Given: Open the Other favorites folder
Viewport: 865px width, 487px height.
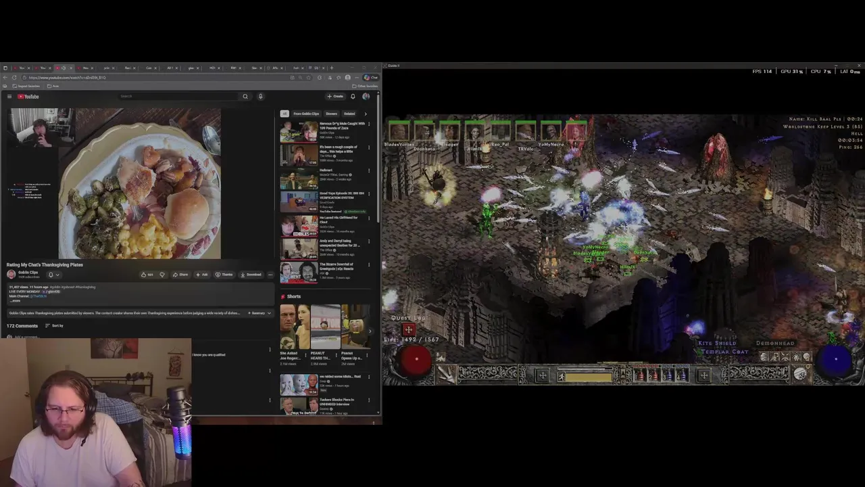Looking at the screenshot, I should [364, 86].
